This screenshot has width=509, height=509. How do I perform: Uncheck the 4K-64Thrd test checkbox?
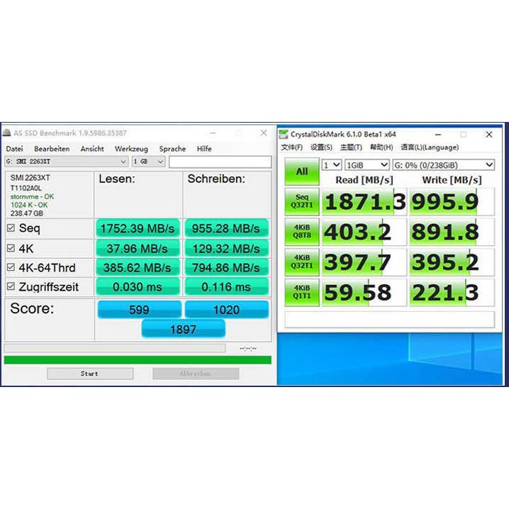tap(11, 267)
